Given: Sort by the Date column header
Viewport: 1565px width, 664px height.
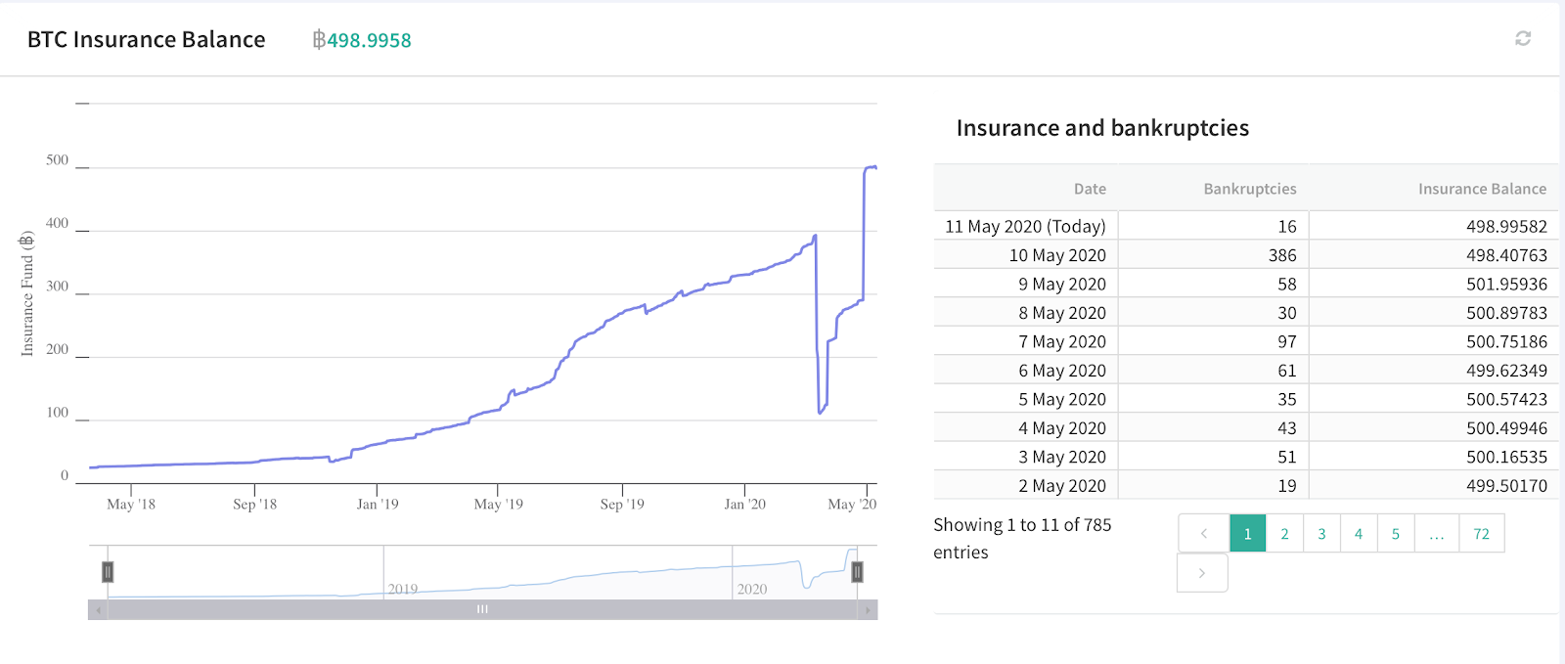Looking at the screenshot, I should pyautogui.click(x=1090, y=189).
